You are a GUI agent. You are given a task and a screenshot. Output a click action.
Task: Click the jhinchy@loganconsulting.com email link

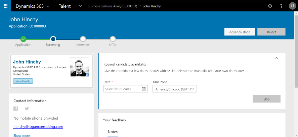click(38, 127)
